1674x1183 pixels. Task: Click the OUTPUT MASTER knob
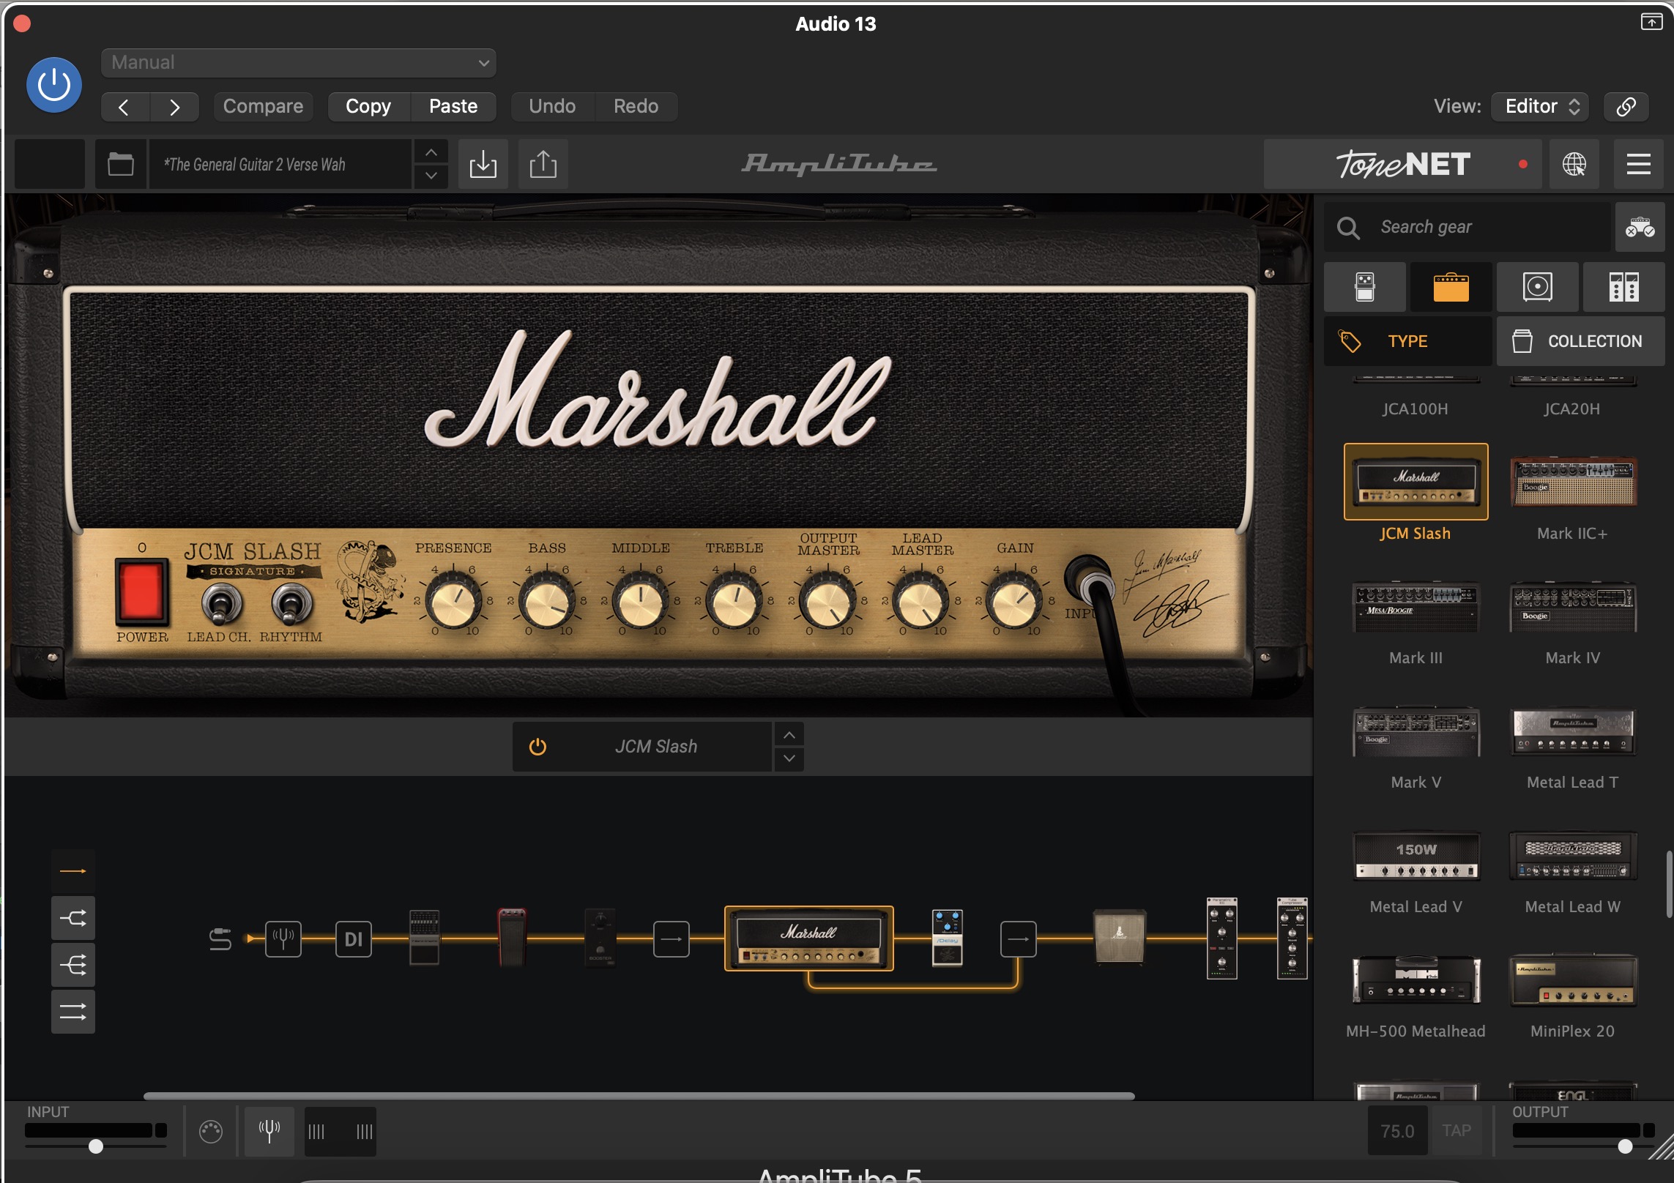coord(828,602)
